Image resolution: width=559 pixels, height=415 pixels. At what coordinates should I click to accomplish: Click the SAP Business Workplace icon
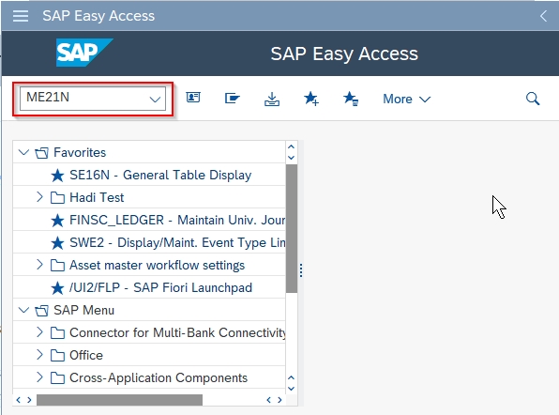233,98
